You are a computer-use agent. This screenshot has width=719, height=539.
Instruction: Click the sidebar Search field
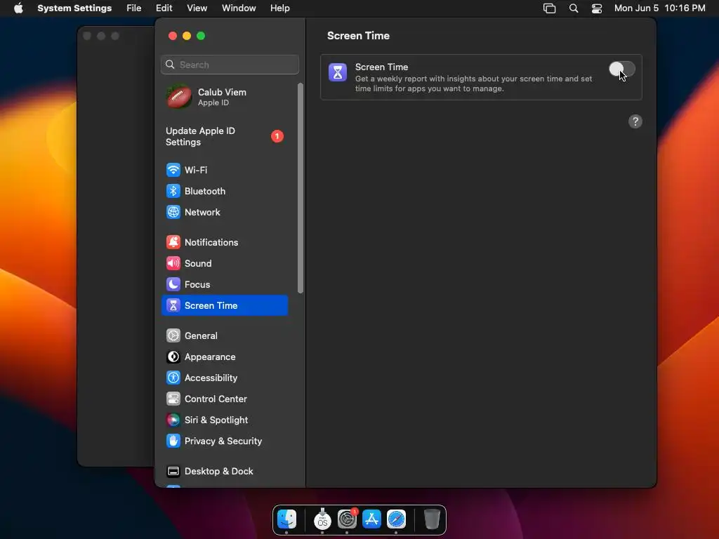(230, 65)
